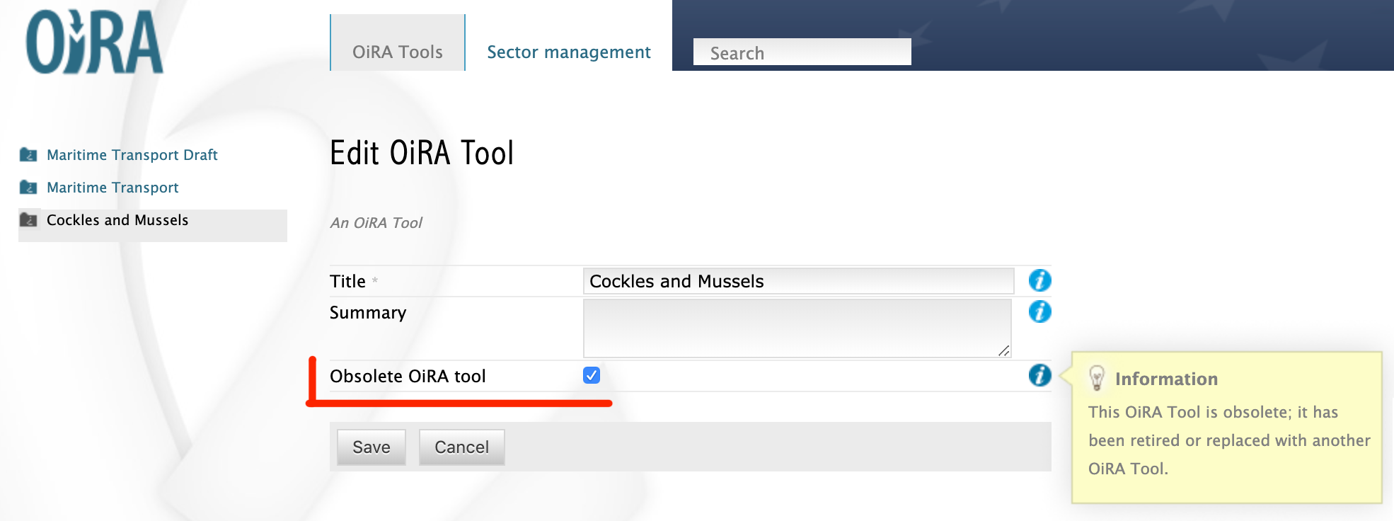This screenshot has width=1394, height=521.
Task: Click the Obsolete OiRA tool label text
Action: pyautogui.click(x=408, y=376)
